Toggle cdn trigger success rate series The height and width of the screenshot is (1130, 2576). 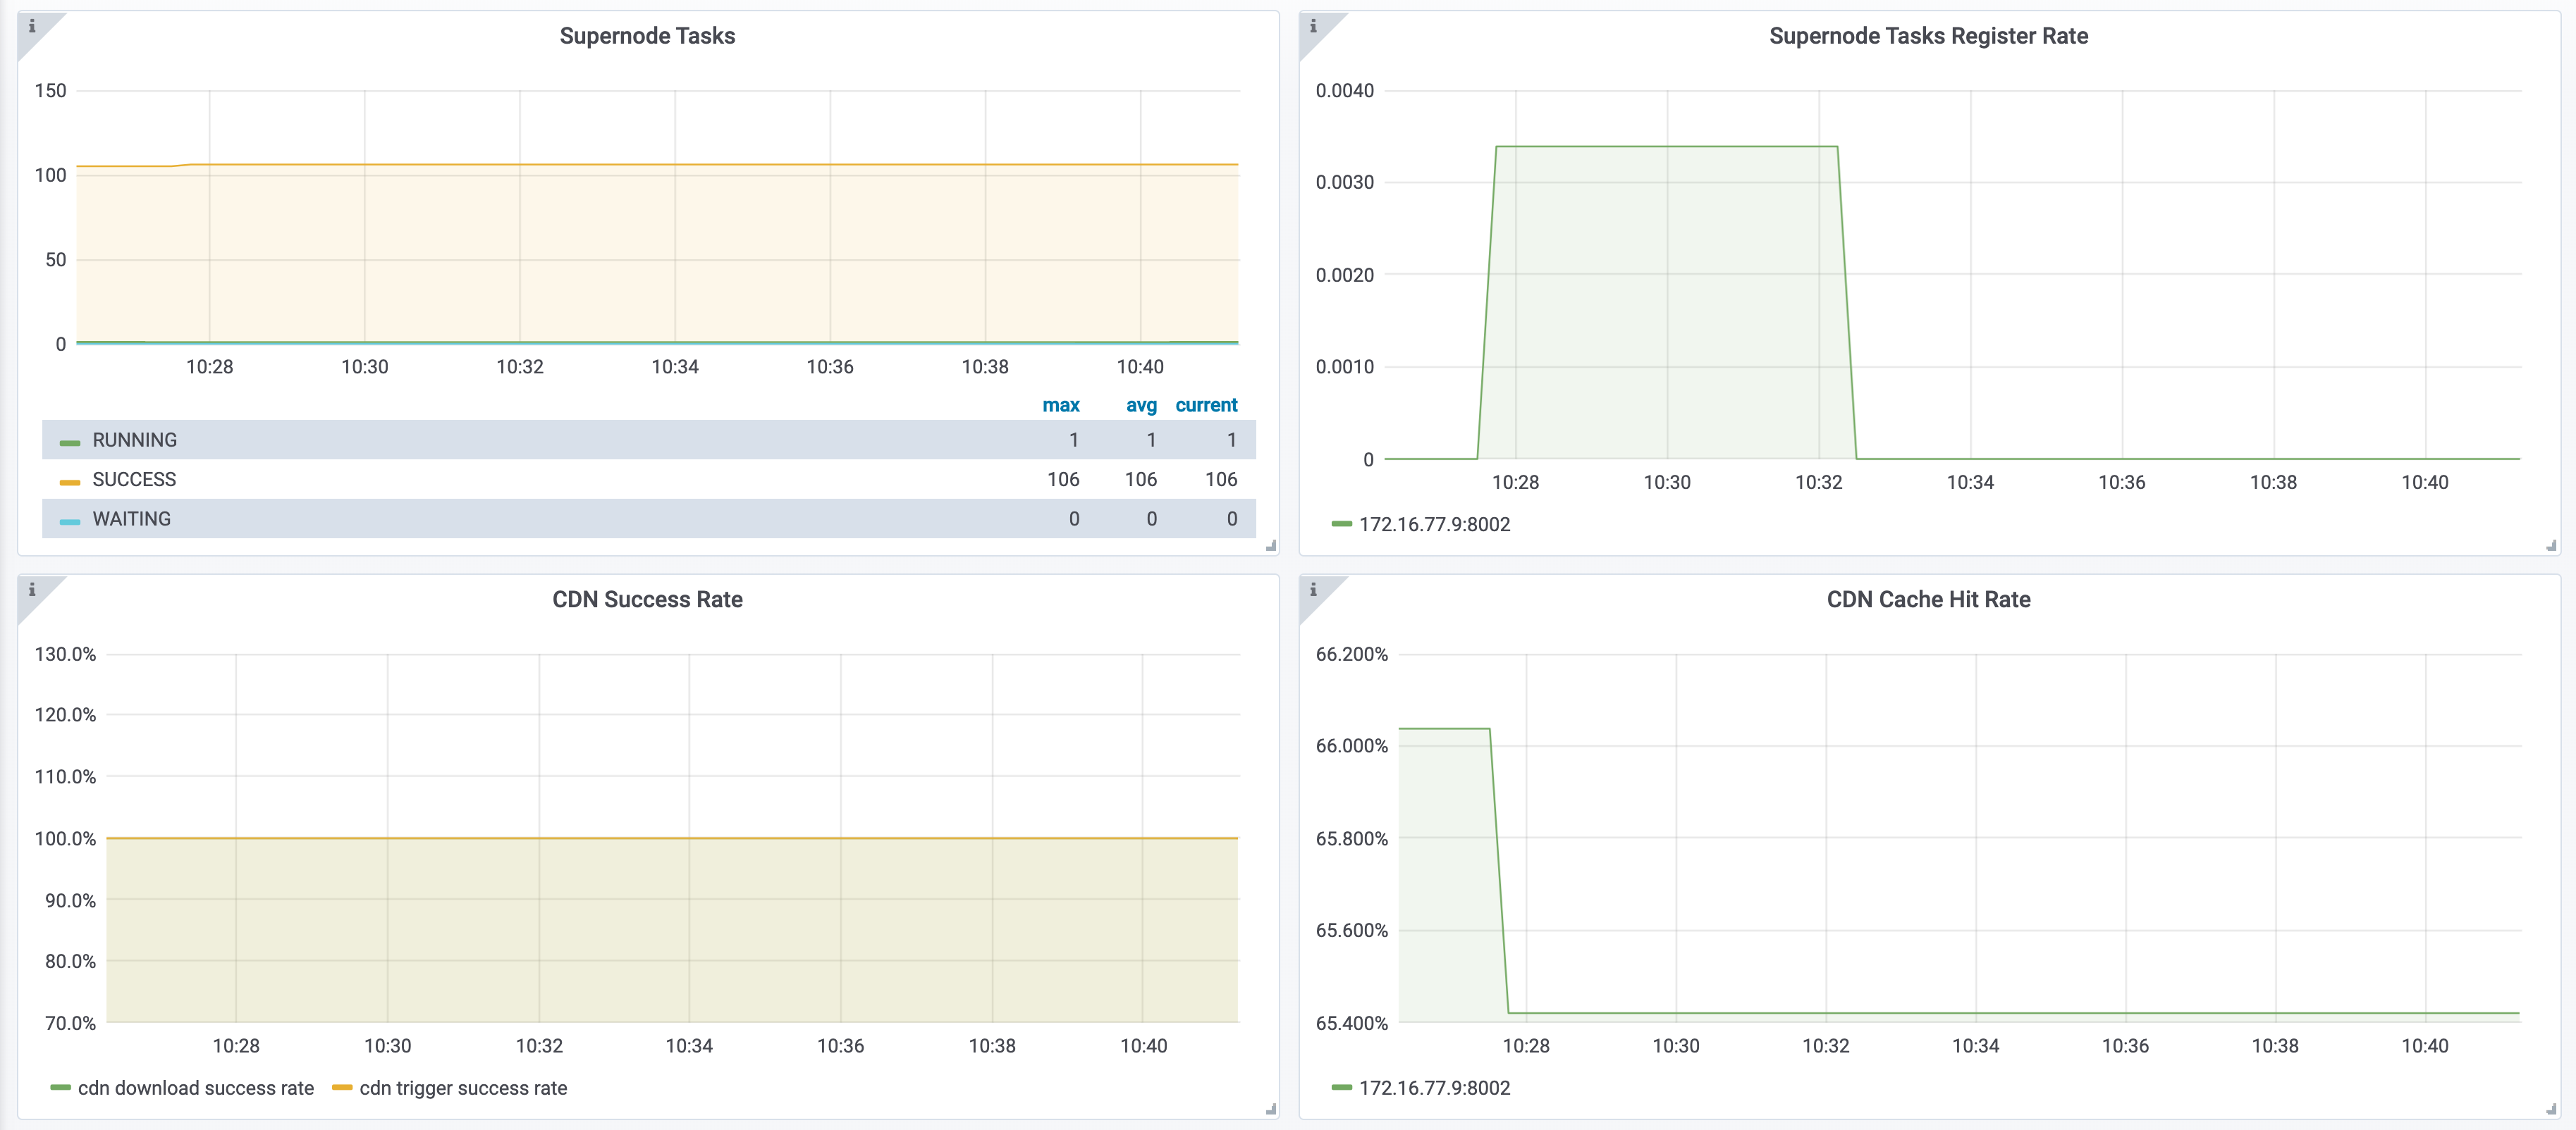tap(463, 1088)
